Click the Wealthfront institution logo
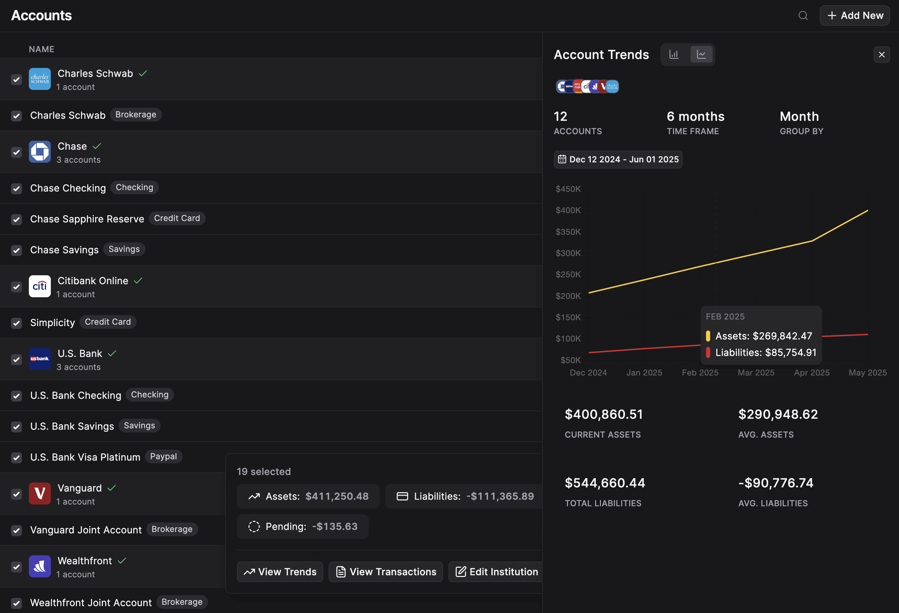899x613 pixels. pos(40,566)
